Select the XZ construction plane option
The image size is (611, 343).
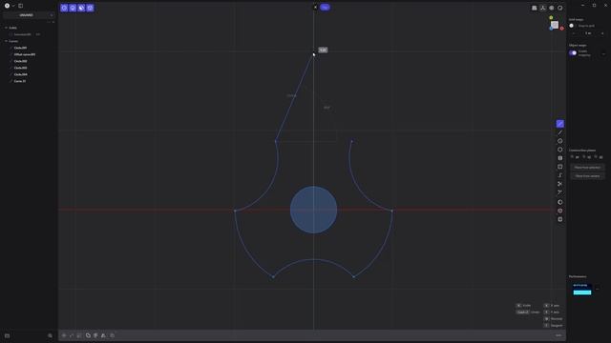(599, 157)
